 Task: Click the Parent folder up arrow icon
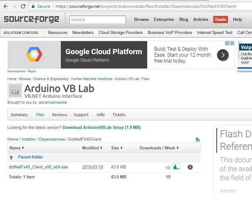click(x=11, y=157)
